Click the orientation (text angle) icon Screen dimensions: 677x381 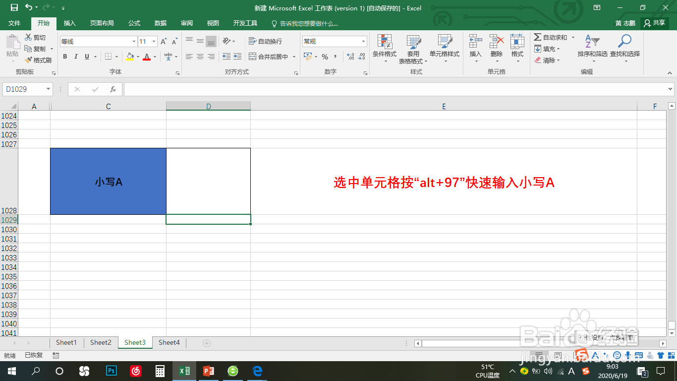coord(226,41)
